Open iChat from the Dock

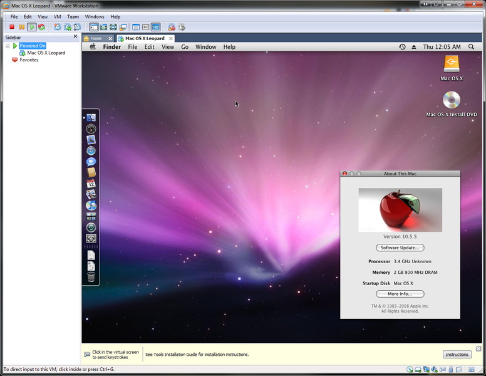coord(91,162)
